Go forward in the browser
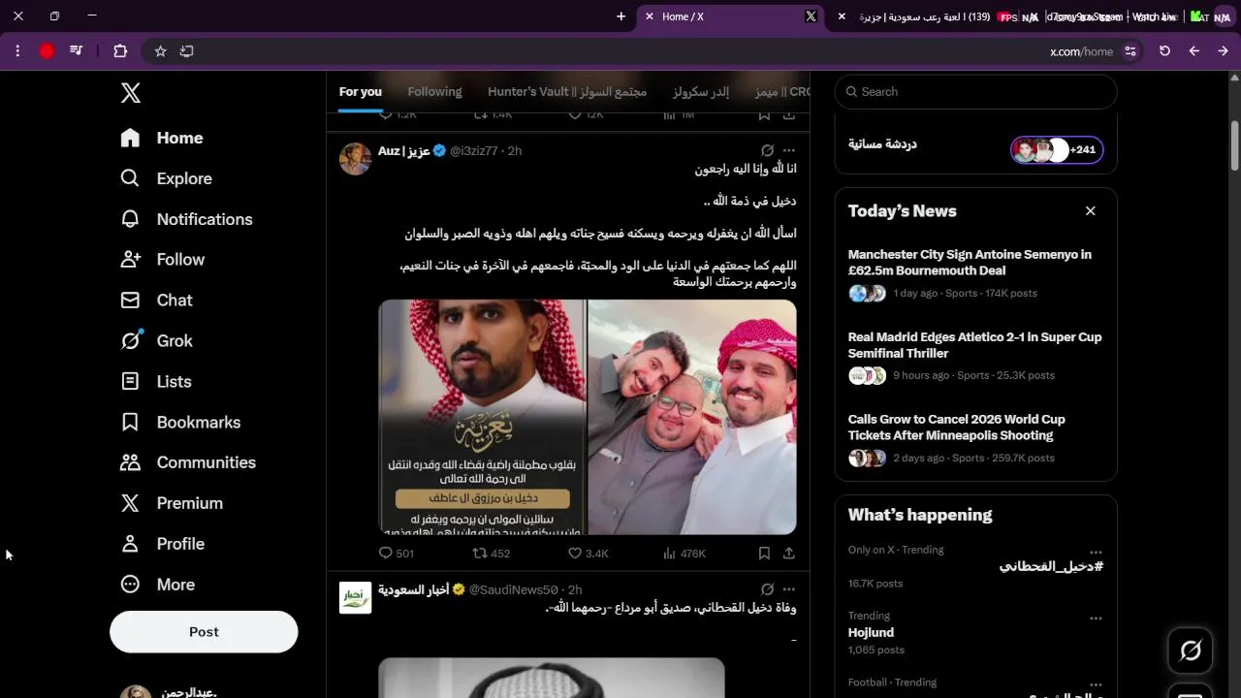The image size is (1241, 698). 1224,51
